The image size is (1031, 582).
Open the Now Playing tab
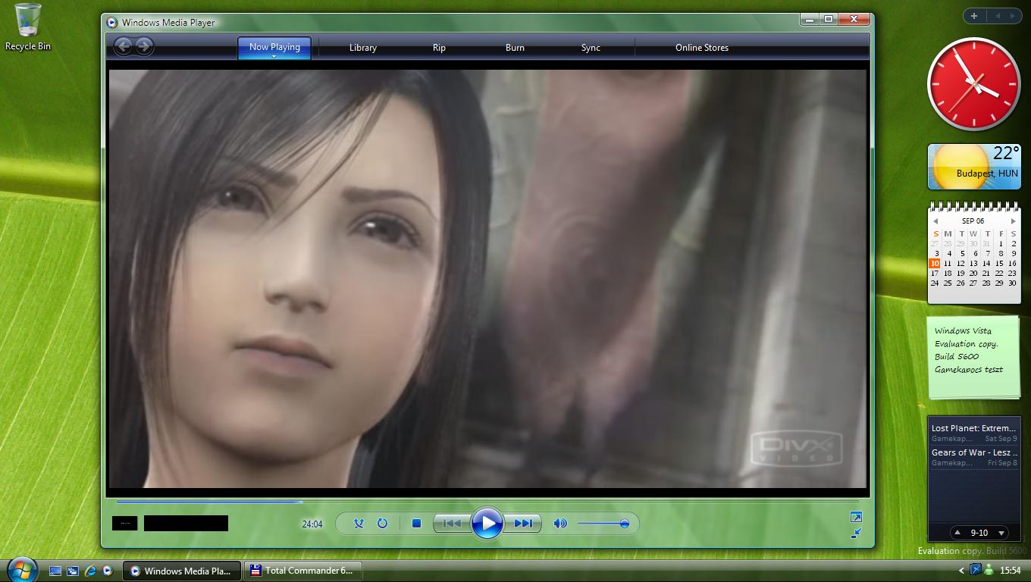[274, 47]
